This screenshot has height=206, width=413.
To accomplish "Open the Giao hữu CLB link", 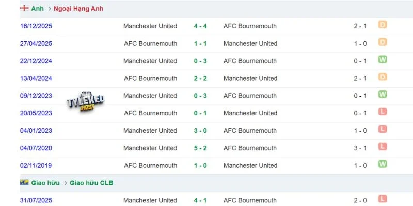I will (91, 183).
